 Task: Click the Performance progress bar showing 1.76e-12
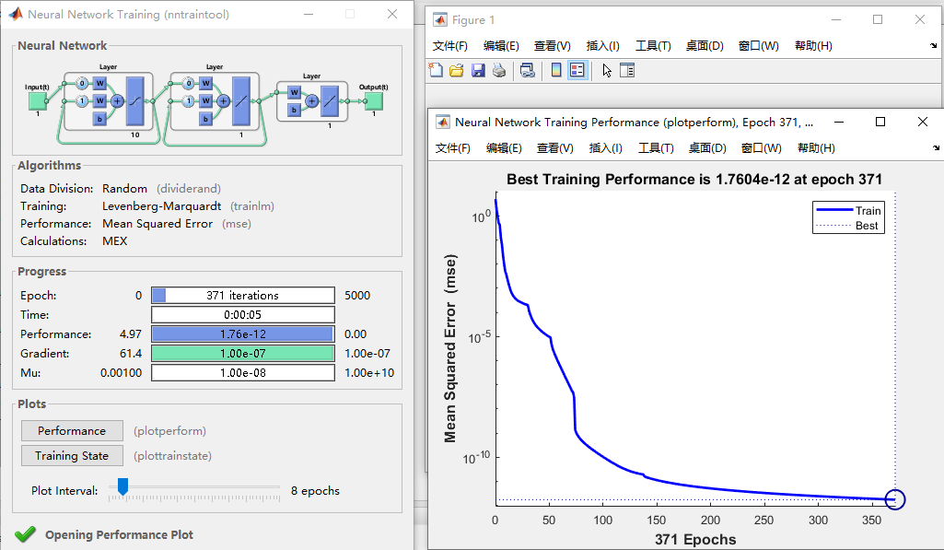click(x=243, y=334)
